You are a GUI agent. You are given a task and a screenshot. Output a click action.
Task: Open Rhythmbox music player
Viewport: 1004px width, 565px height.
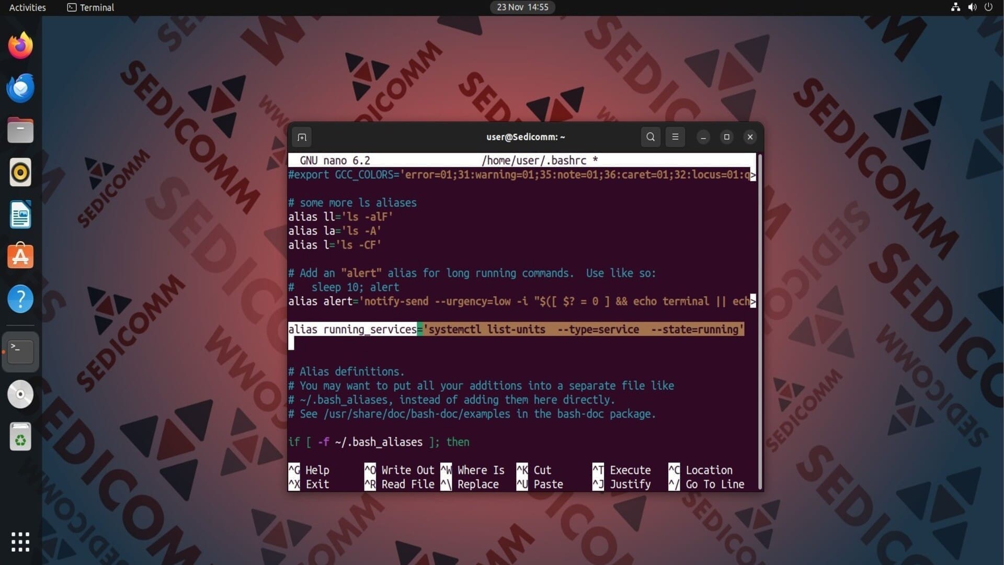tap(20, 172)
